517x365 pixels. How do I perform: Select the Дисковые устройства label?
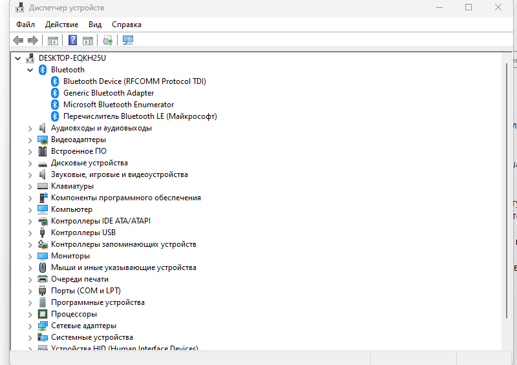pos(89,163)
